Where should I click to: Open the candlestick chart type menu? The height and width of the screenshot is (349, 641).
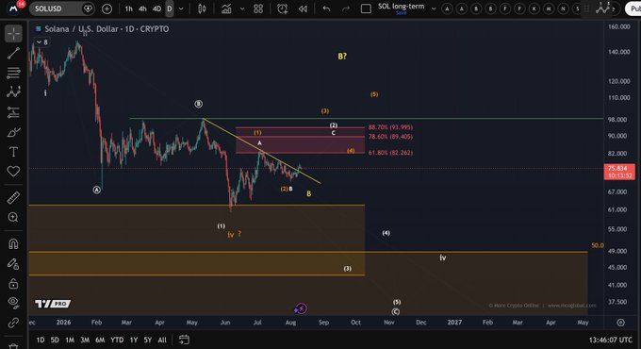(x=202, y=8)
